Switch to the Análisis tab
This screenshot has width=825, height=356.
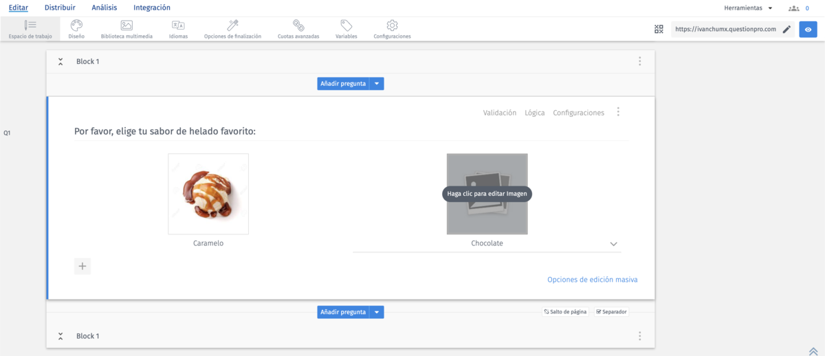[x=104, y=8]
